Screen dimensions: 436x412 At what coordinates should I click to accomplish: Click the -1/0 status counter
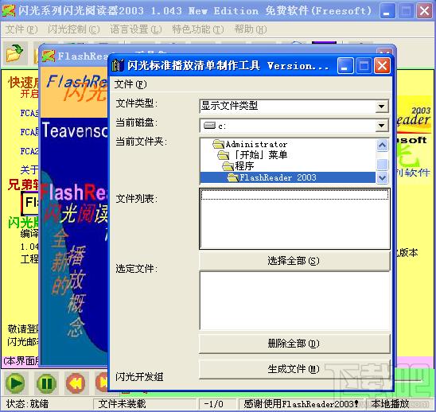point(213,404)
